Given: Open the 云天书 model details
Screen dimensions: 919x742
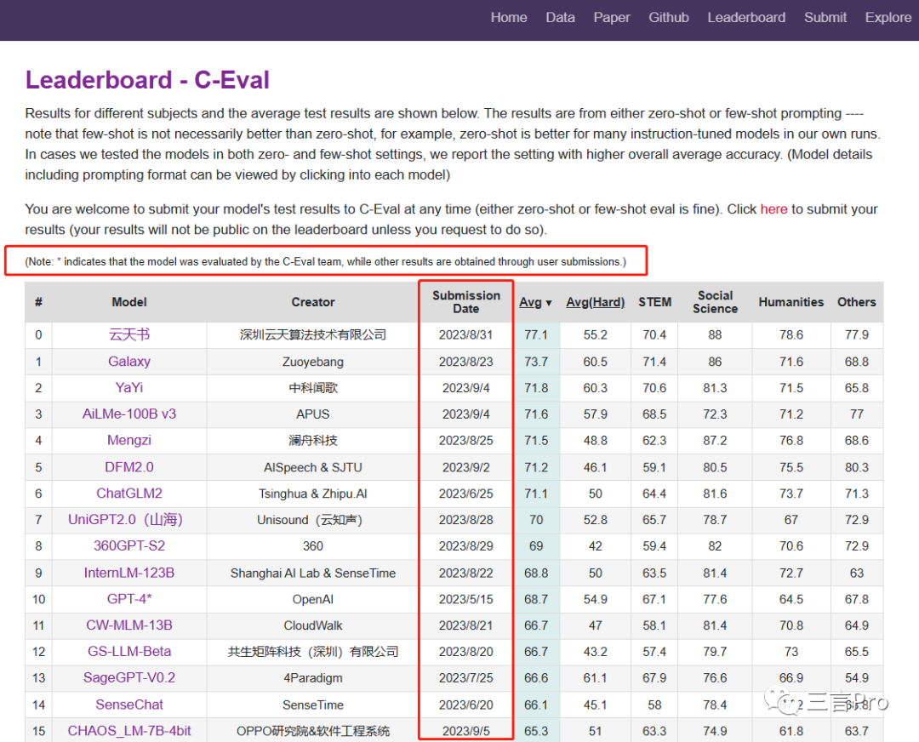Looking at the screenshot, I should click(x=129, y=335).
